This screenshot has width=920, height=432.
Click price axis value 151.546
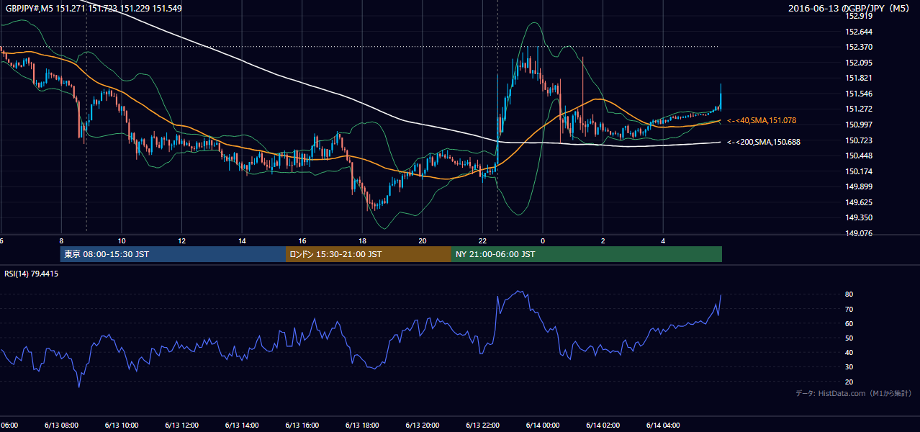tap(858, 94)
